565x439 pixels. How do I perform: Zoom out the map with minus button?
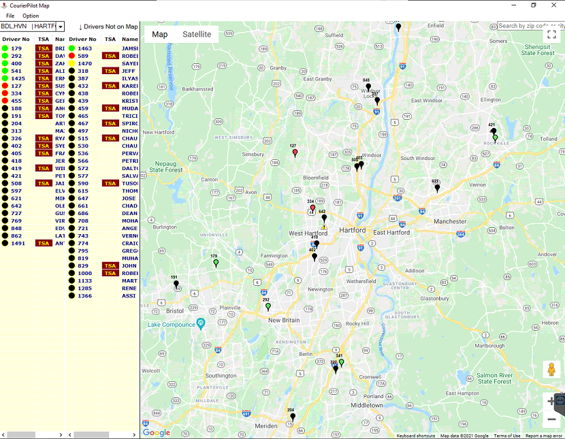point(551,419)
